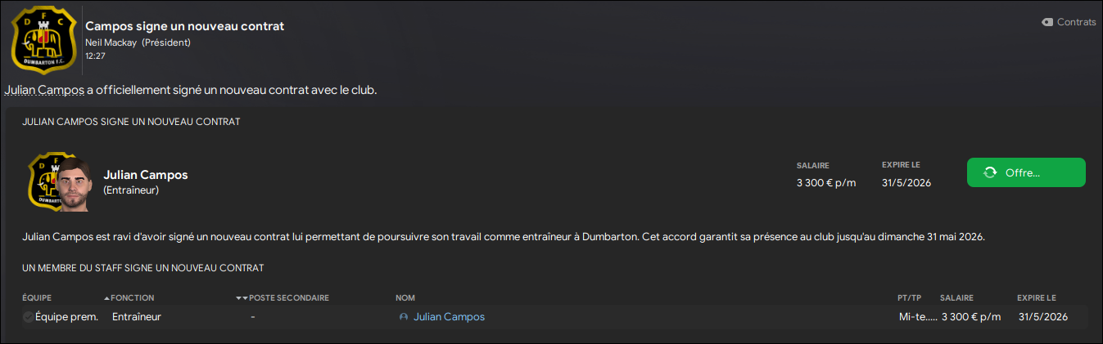Open Julian Campos link in staff table row
Viewport: 1103px width, 344px height.
pyautogui.click(x=450, y=317)
